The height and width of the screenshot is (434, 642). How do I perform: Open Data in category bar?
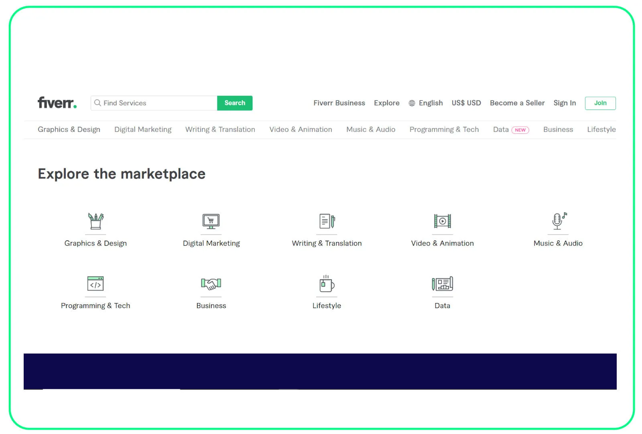pos(501,129)
